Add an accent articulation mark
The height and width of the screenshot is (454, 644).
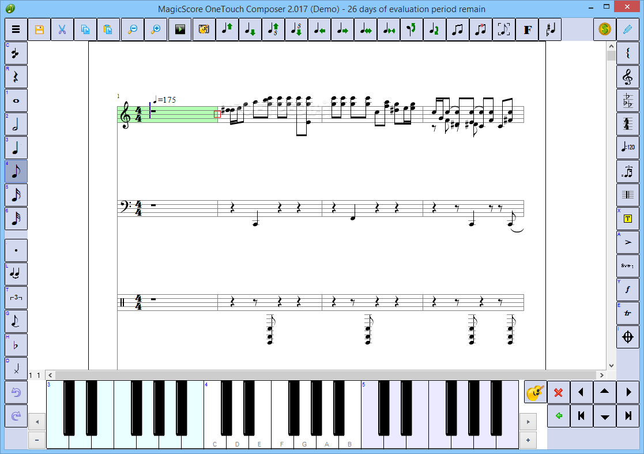628,242
